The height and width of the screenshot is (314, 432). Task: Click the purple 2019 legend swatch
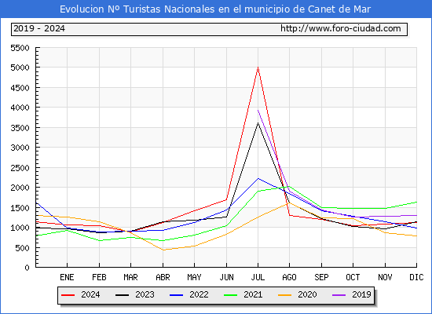pyautogui.click(x=339, y=295)
